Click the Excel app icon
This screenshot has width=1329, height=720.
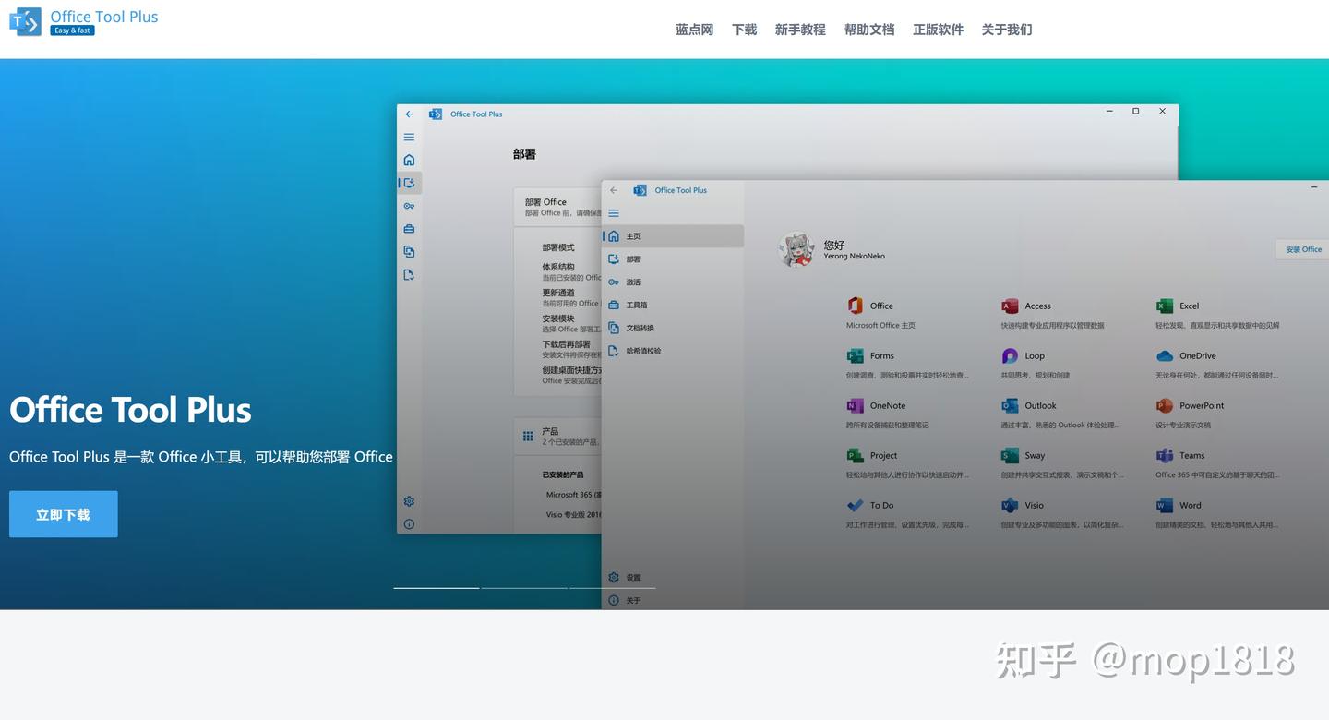point(1164,306)
